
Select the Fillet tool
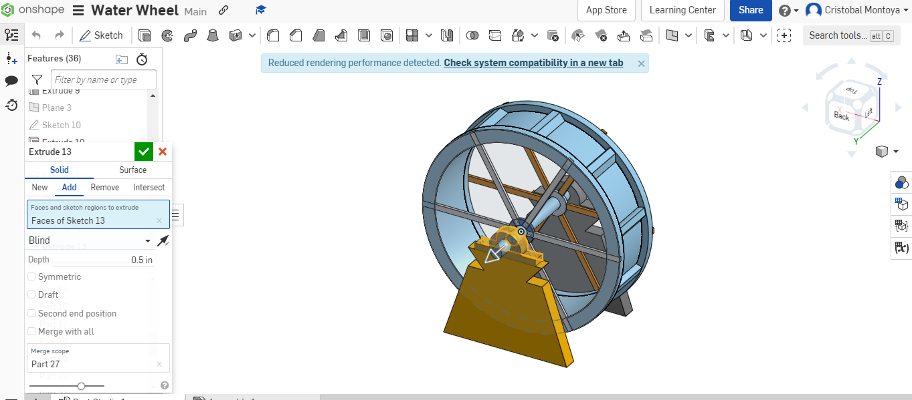coord(273,35)
